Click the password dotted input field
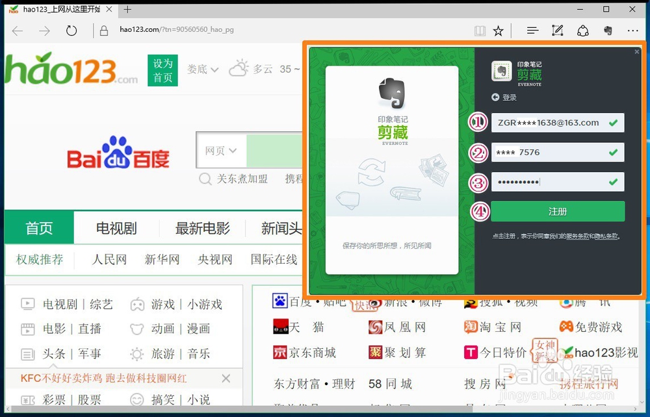Screen dimensions: 650x417 click(x=558, y=182)
